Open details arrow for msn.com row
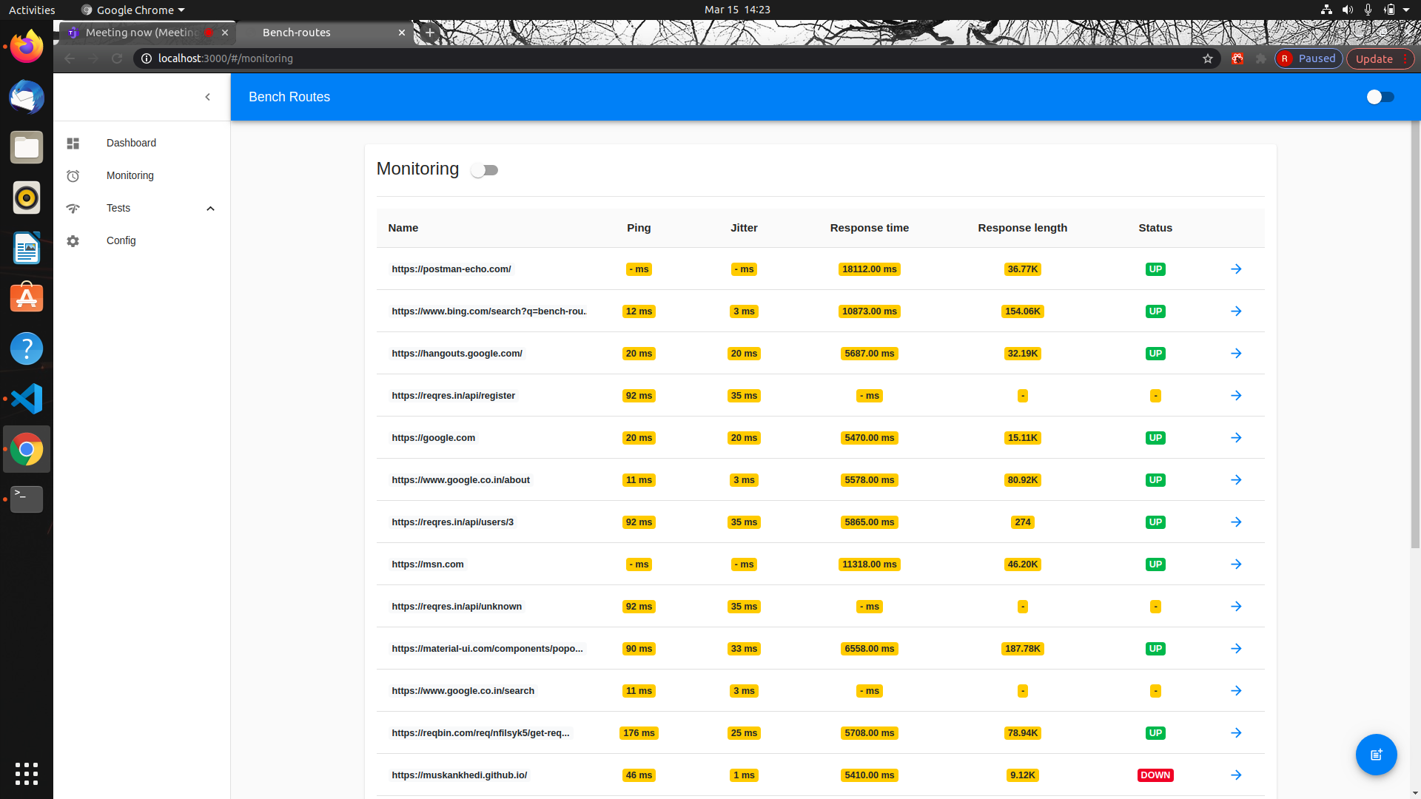Screen dimensions: 1421x799 coord(1236,564)
